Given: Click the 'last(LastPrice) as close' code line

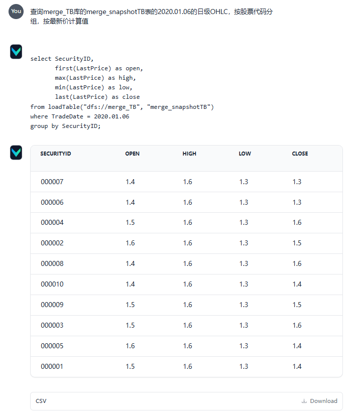Looking at the screenshot, I should coord(97,97).
